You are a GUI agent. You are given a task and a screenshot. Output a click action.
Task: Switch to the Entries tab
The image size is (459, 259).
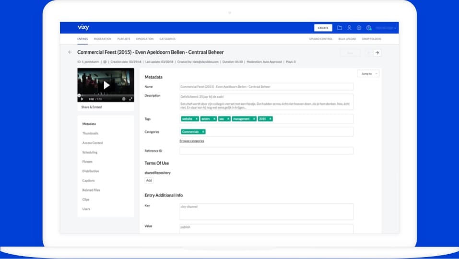click(82, 39)
